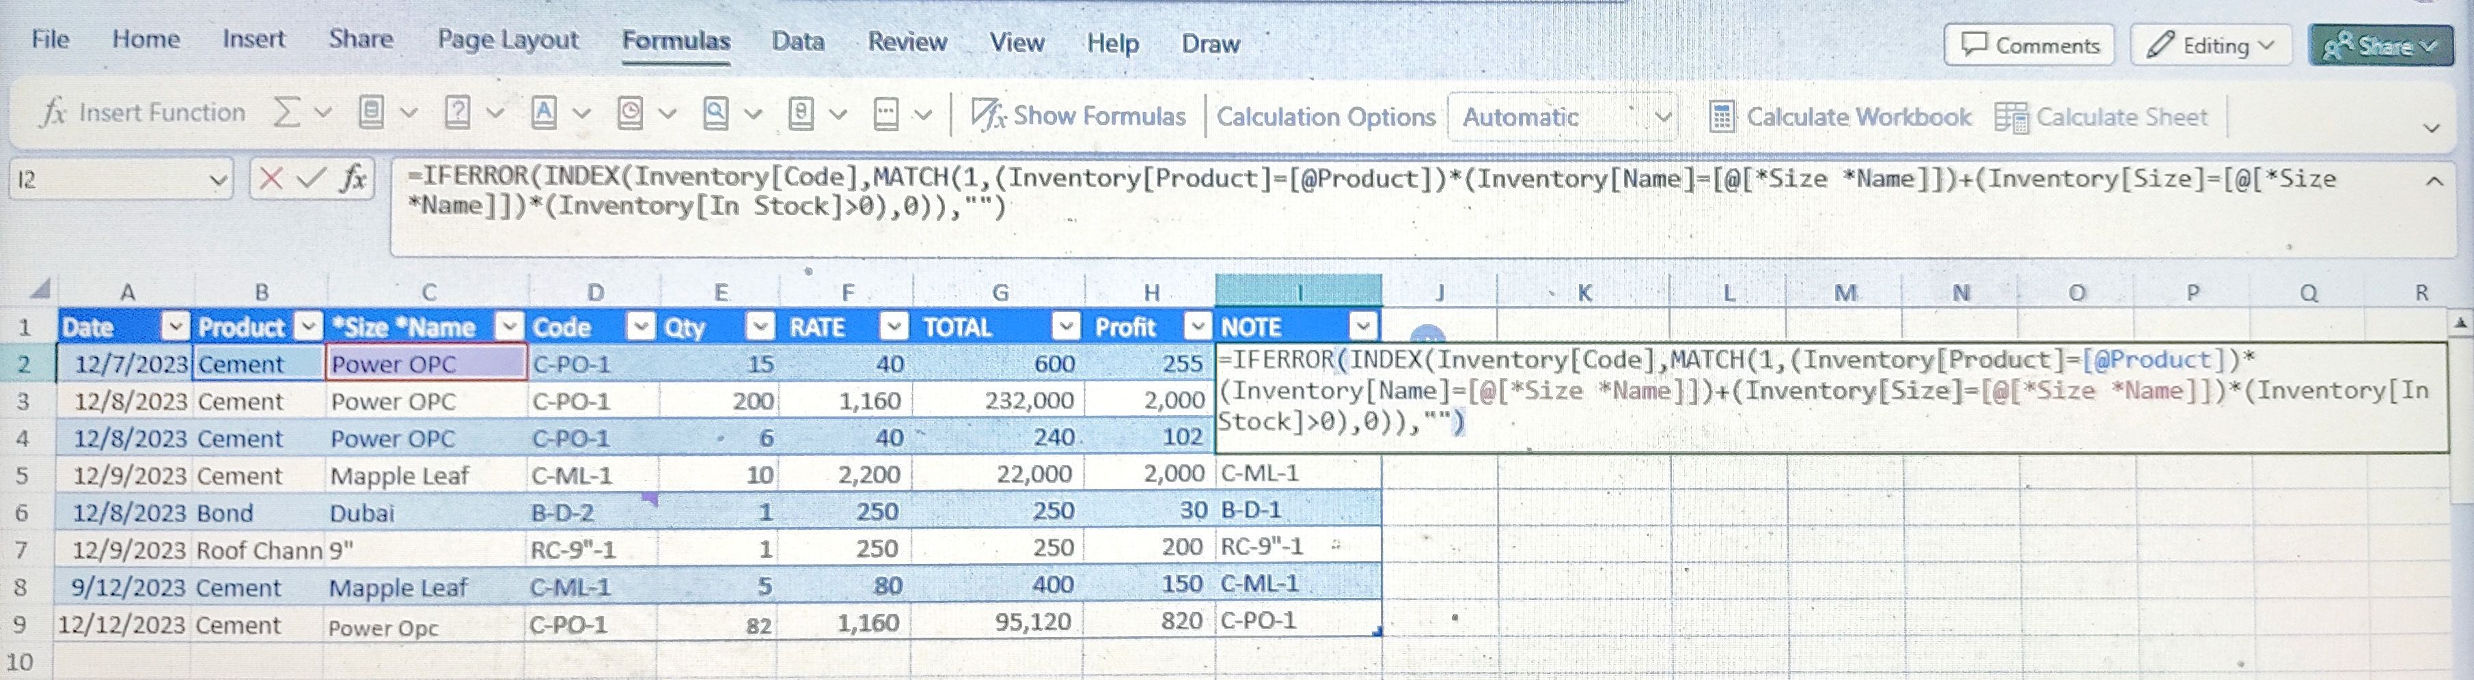This screenshot has height=680, width=2474.
Task: Open the Calculation Options Automatic dropdown
Action: click(x=1563, y=117)
